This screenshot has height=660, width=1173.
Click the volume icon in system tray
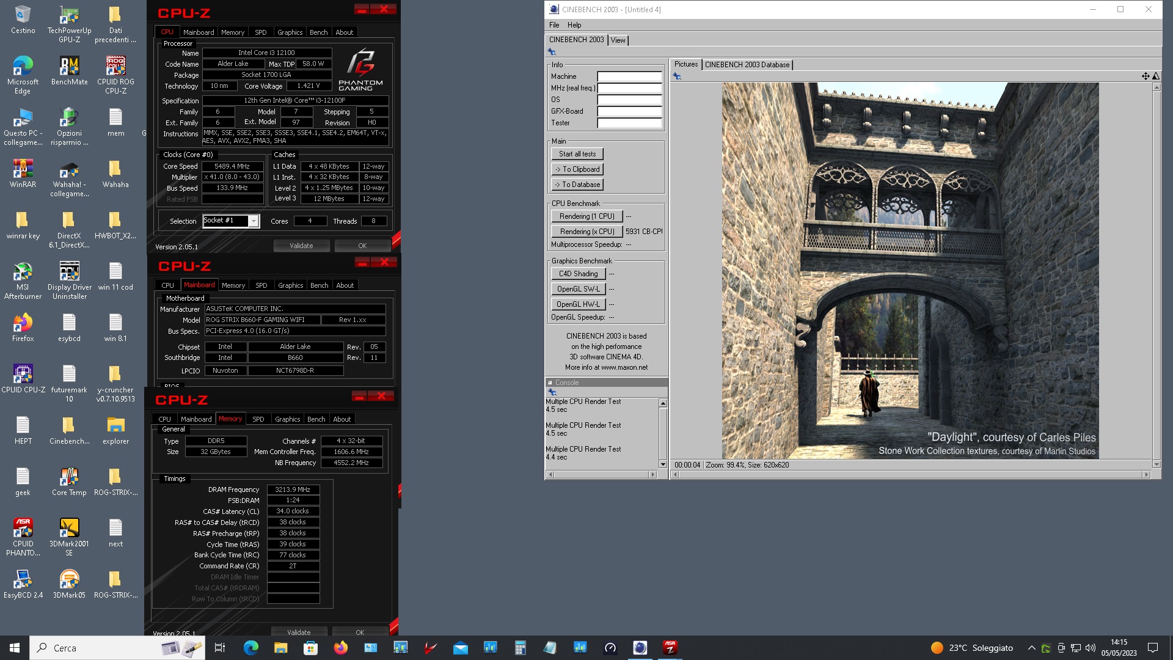[x=1091, y=648]
